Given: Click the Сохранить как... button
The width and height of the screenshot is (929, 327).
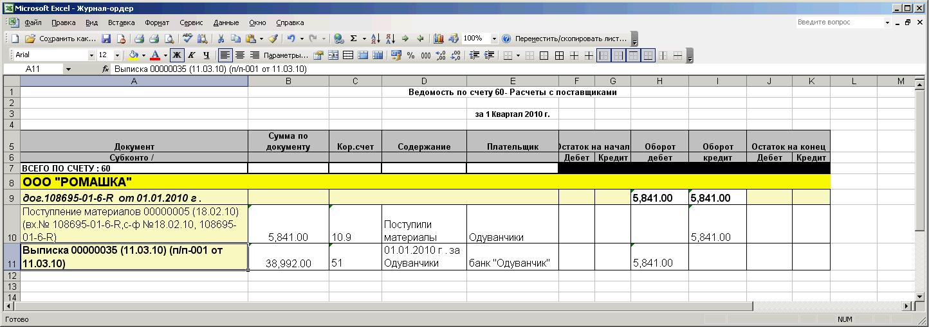Looking at the screenshot, I should pyautogui.click(x=68, y=39).
